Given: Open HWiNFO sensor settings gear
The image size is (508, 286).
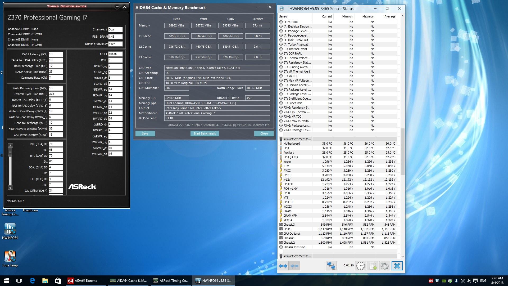Looking at the screenshot, I should pos(385,266).
